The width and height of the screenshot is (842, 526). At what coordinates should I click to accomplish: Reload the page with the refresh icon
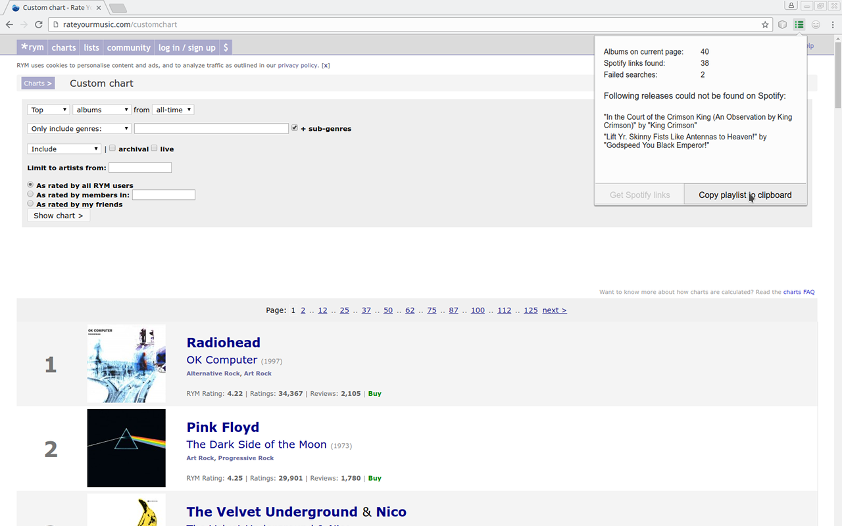(39, 24)
